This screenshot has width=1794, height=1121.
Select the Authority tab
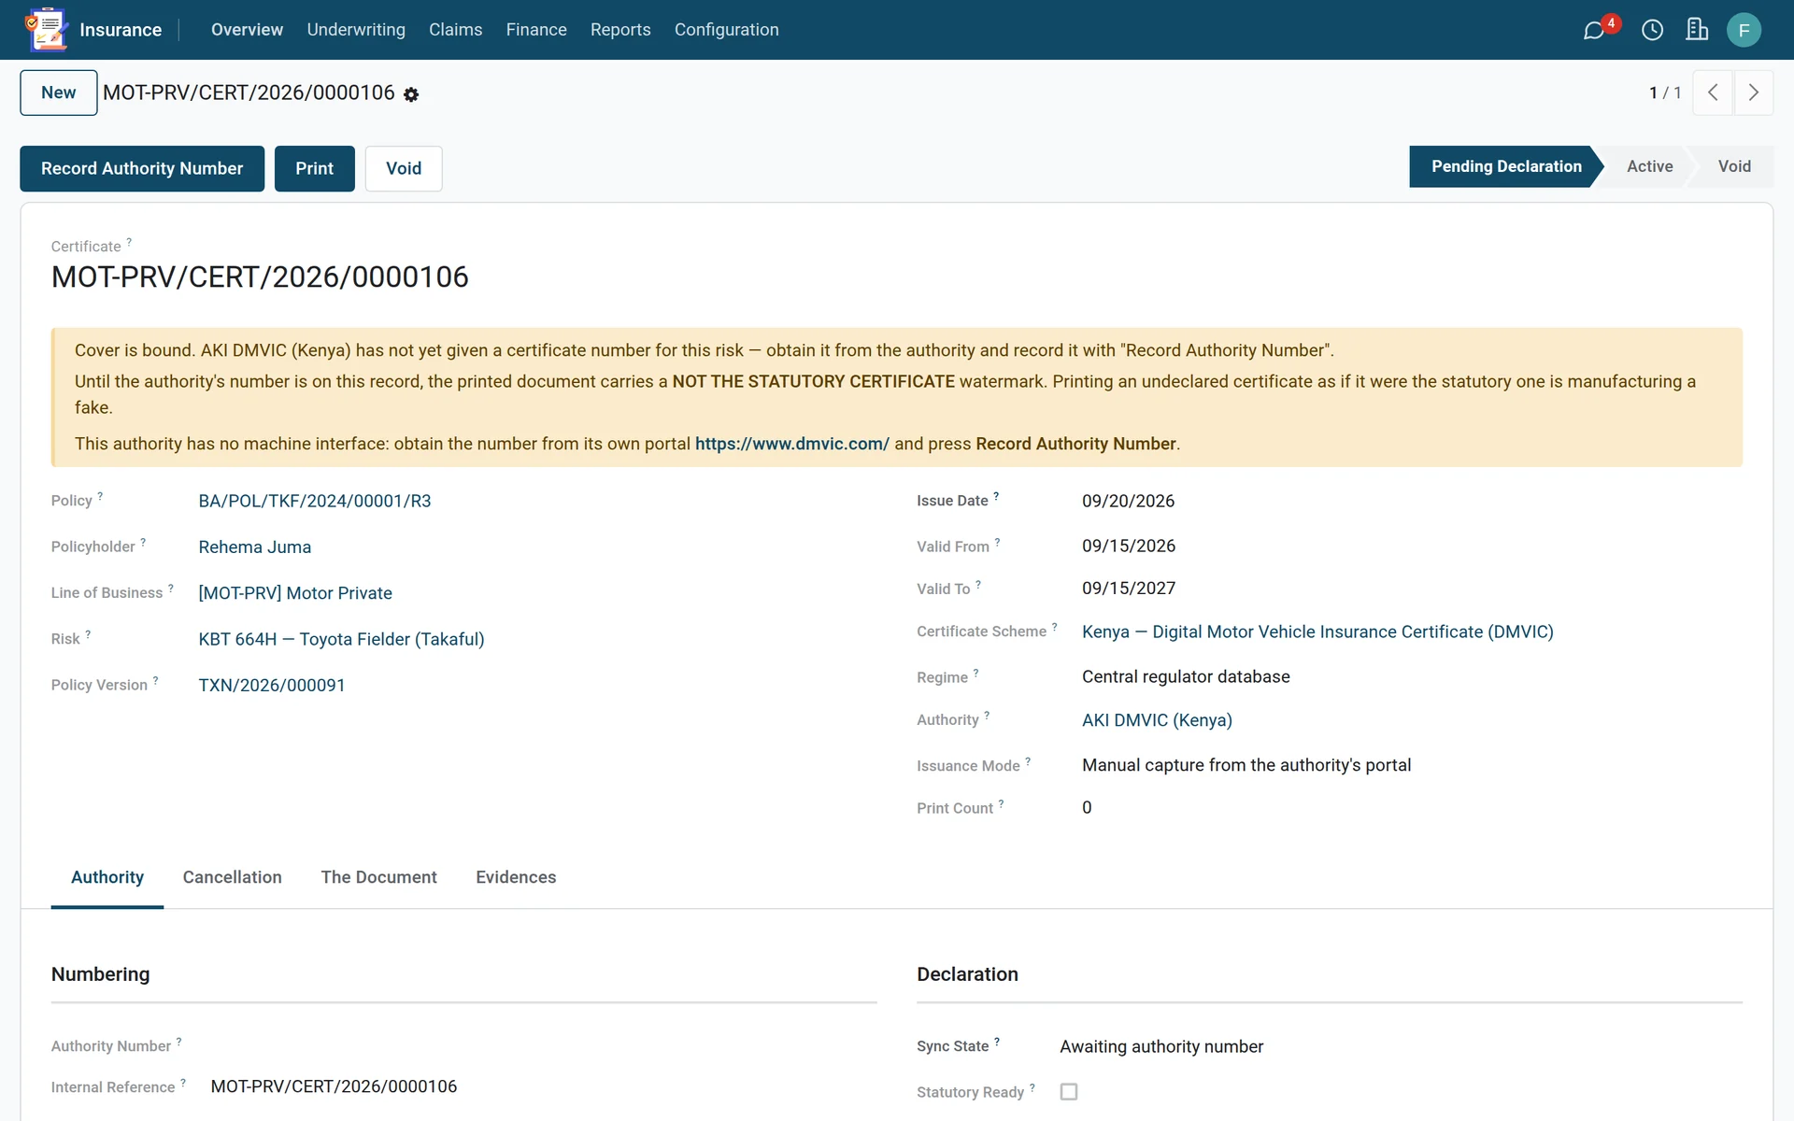click(x=107, y=877)
